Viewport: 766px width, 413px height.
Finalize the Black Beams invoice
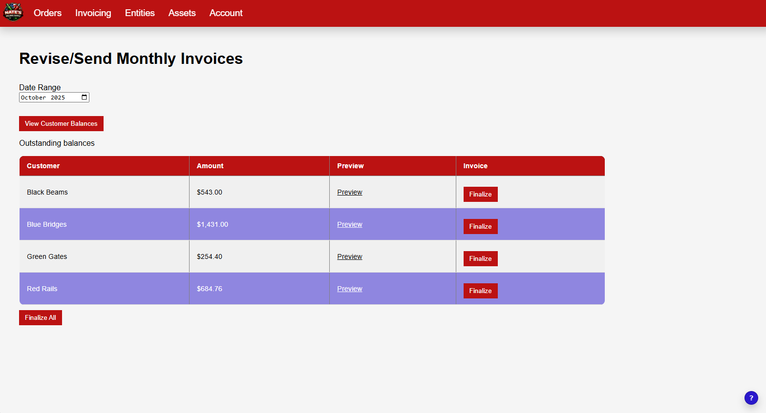coord(481,194)
